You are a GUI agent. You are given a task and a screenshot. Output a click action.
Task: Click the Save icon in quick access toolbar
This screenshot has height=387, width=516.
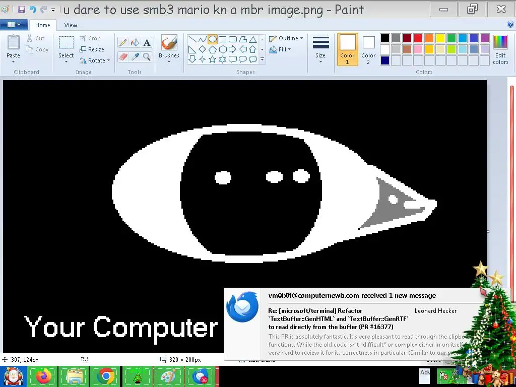point(22,10)
